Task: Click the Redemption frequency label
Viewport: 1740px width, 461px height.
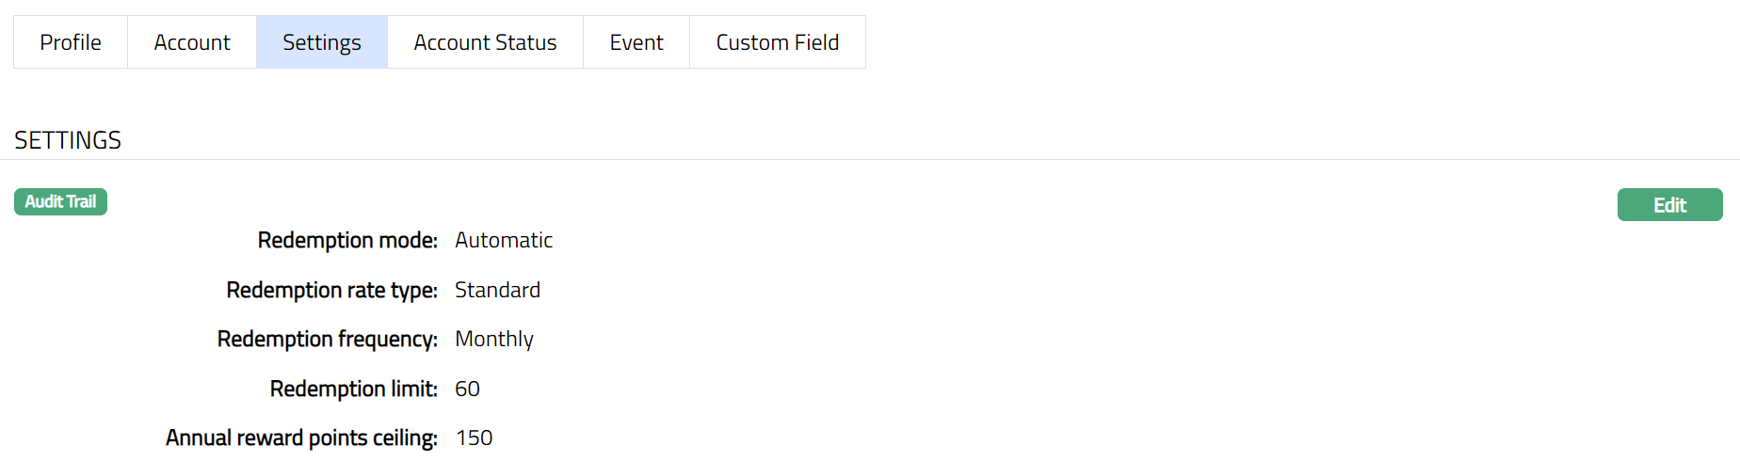Action: [327, 339]
